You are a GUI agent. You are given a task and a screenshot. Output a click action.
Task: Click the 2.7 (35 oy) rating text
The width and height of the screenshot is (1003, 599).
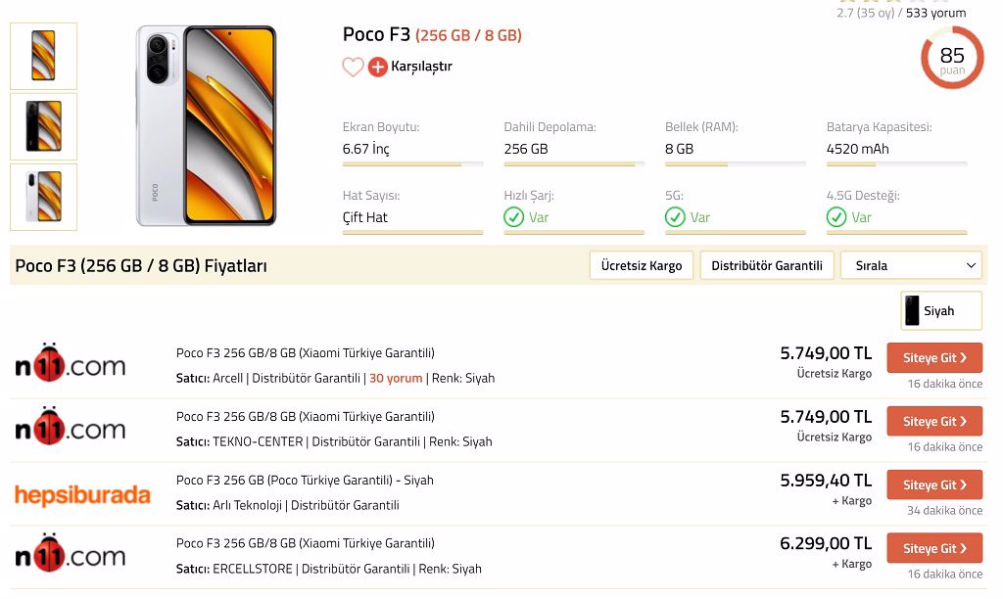click(866, 13)
